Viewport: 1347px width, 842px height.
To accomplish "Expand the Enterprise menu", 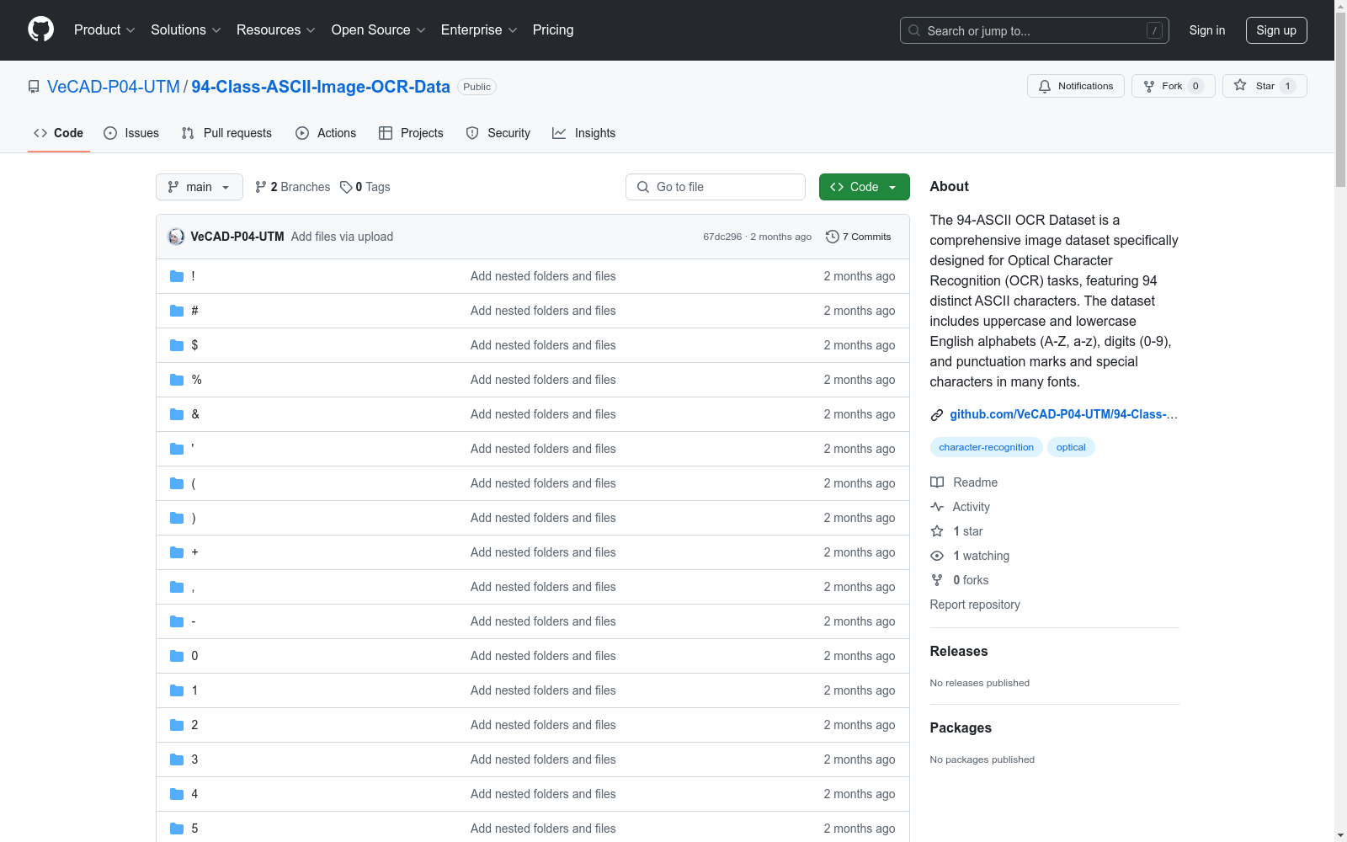I will (x=479, y=30).
